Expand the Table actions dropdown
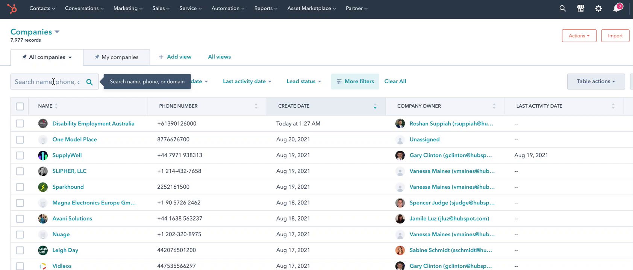633x270 pixels. [596, 81]
